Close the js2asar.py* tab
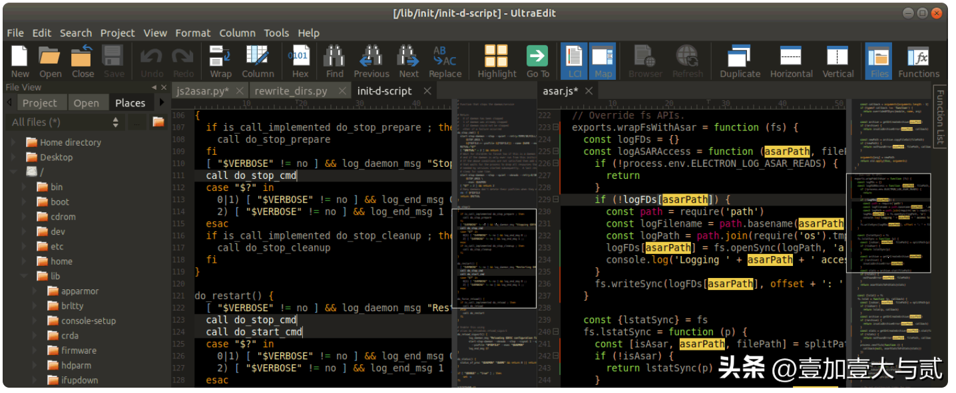956x393 pixels. tap(240, 91)
